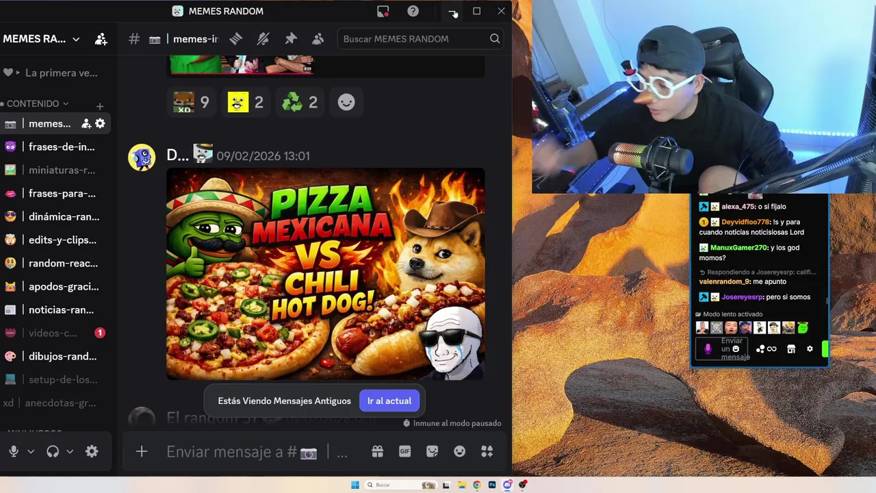876x493 pixels.
Task: Open the sticker picker
Action: point(432,451)
